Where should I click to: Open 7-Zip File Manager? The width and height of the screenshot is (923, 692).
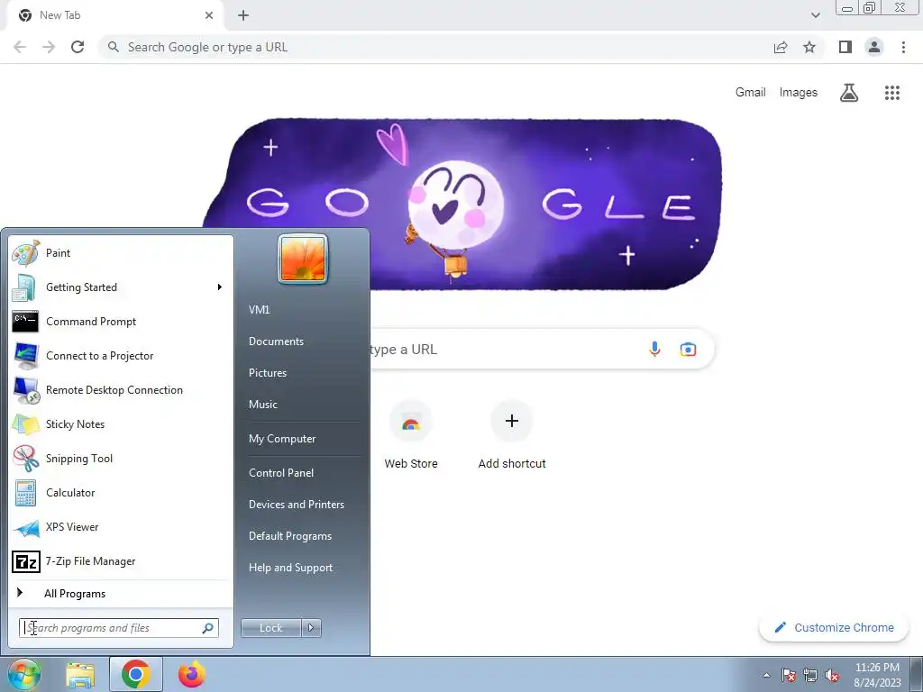[x=121, y=561]
